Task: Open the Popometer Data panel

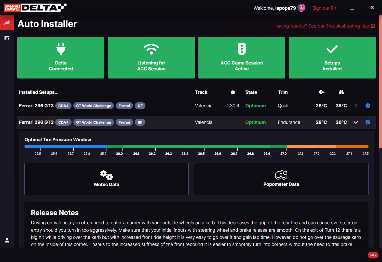Action: point(281,179)
